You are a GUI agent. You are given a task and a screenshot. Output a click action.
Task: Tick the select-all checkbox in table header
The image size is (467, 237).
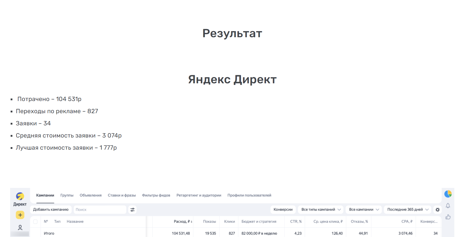[x=35, y=222]
